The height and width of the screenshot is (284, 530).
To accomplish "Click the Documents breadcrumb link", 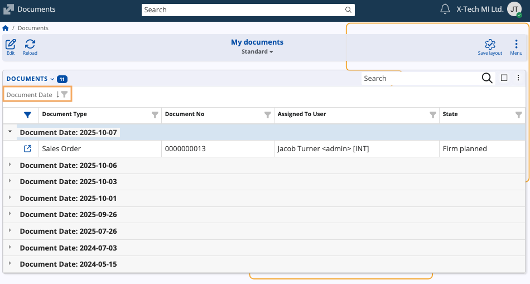I will (x=33, y=28).
